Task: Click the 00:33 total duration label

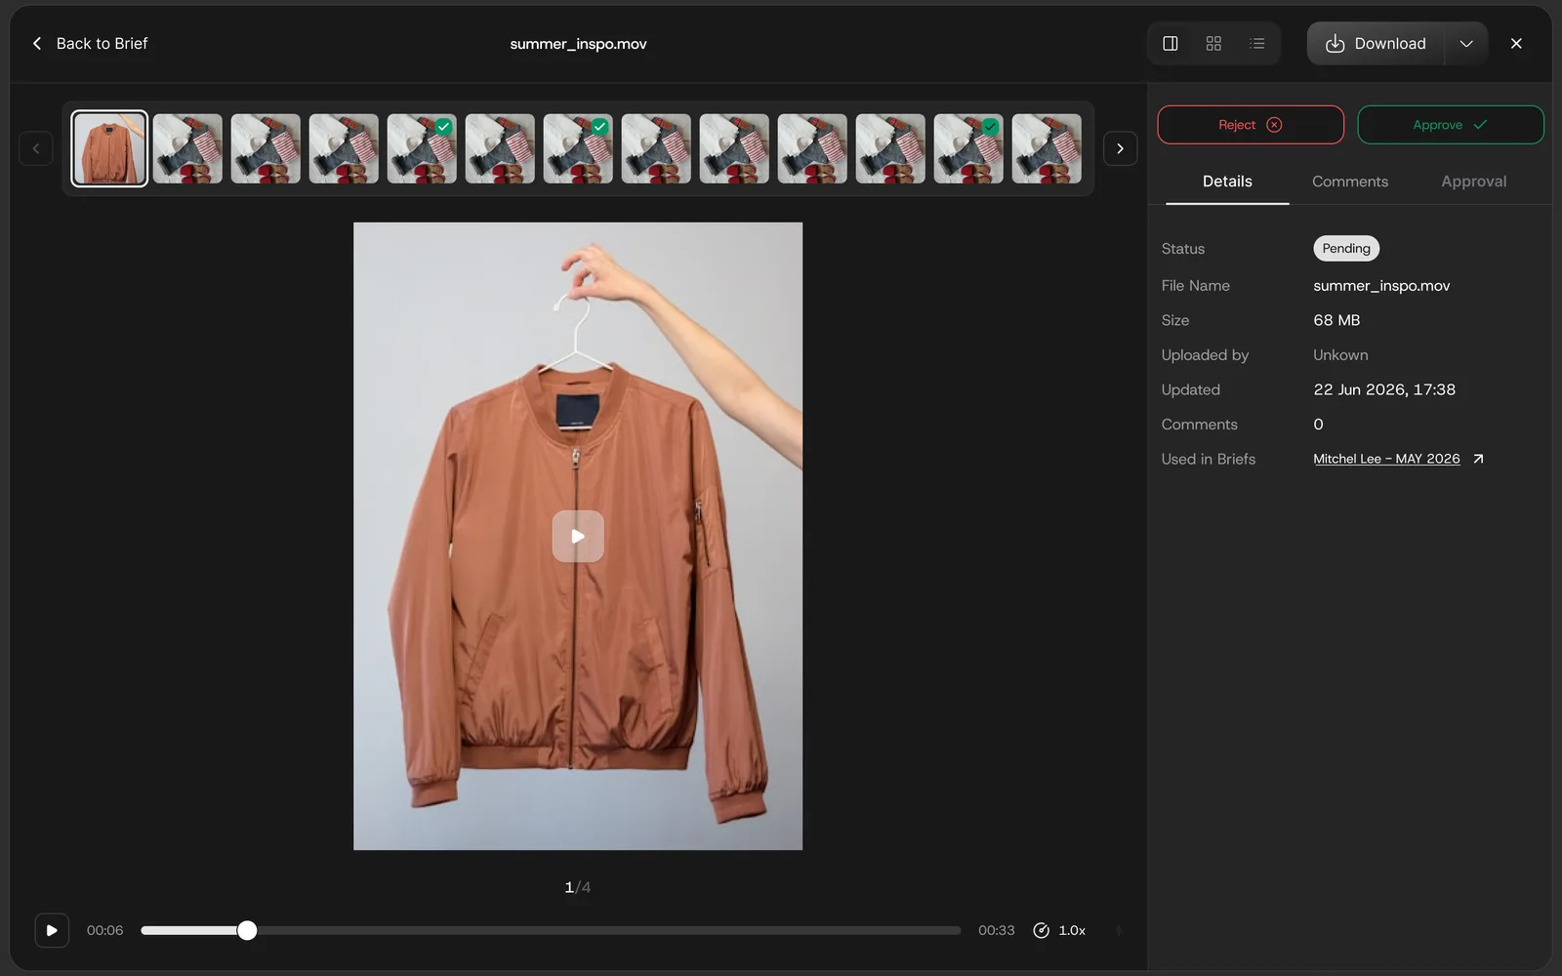Action: (997, 931)
